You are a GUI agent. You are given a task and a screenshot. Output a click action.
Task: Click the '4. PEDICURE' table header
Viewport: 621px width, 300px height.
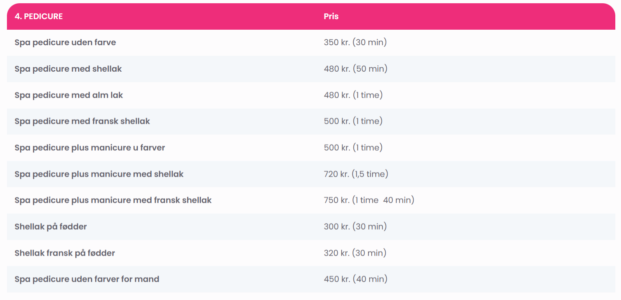39,17
